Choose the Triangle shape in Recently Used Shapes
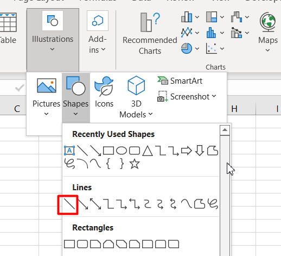This screenshot has width=281, height=256. 148,151
